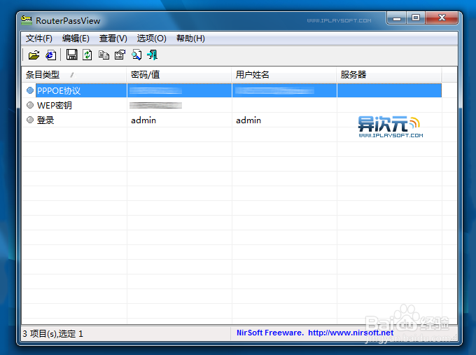Click the Find magnifier icon
476x355 pixels.
(x=136, y=55)
